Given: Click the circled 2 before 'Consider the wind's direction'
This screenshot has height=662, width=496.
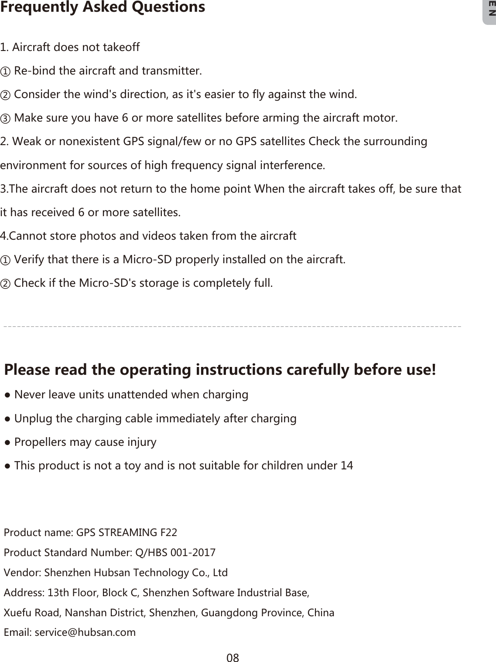Looking at the screenshot, I should (x=6, y=95).
